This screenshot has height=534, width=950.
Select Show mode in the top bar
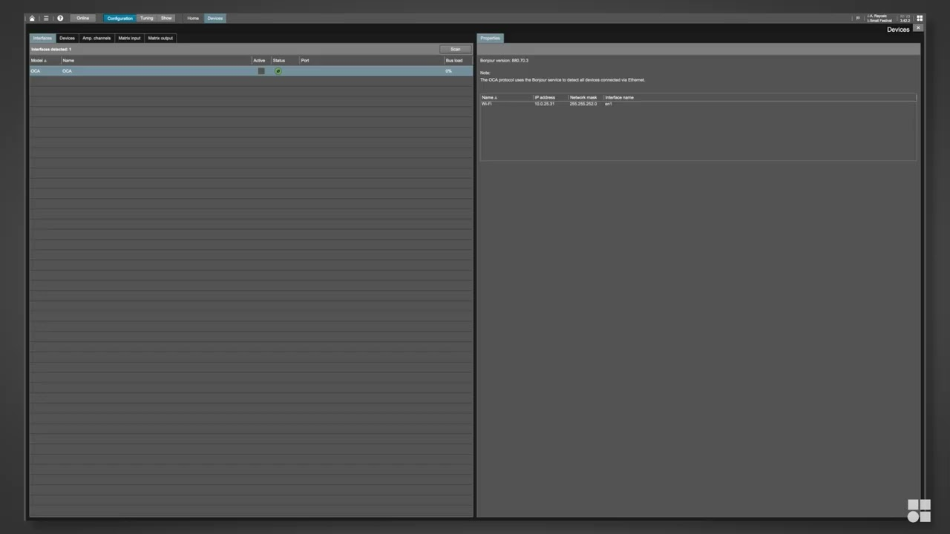166,19
